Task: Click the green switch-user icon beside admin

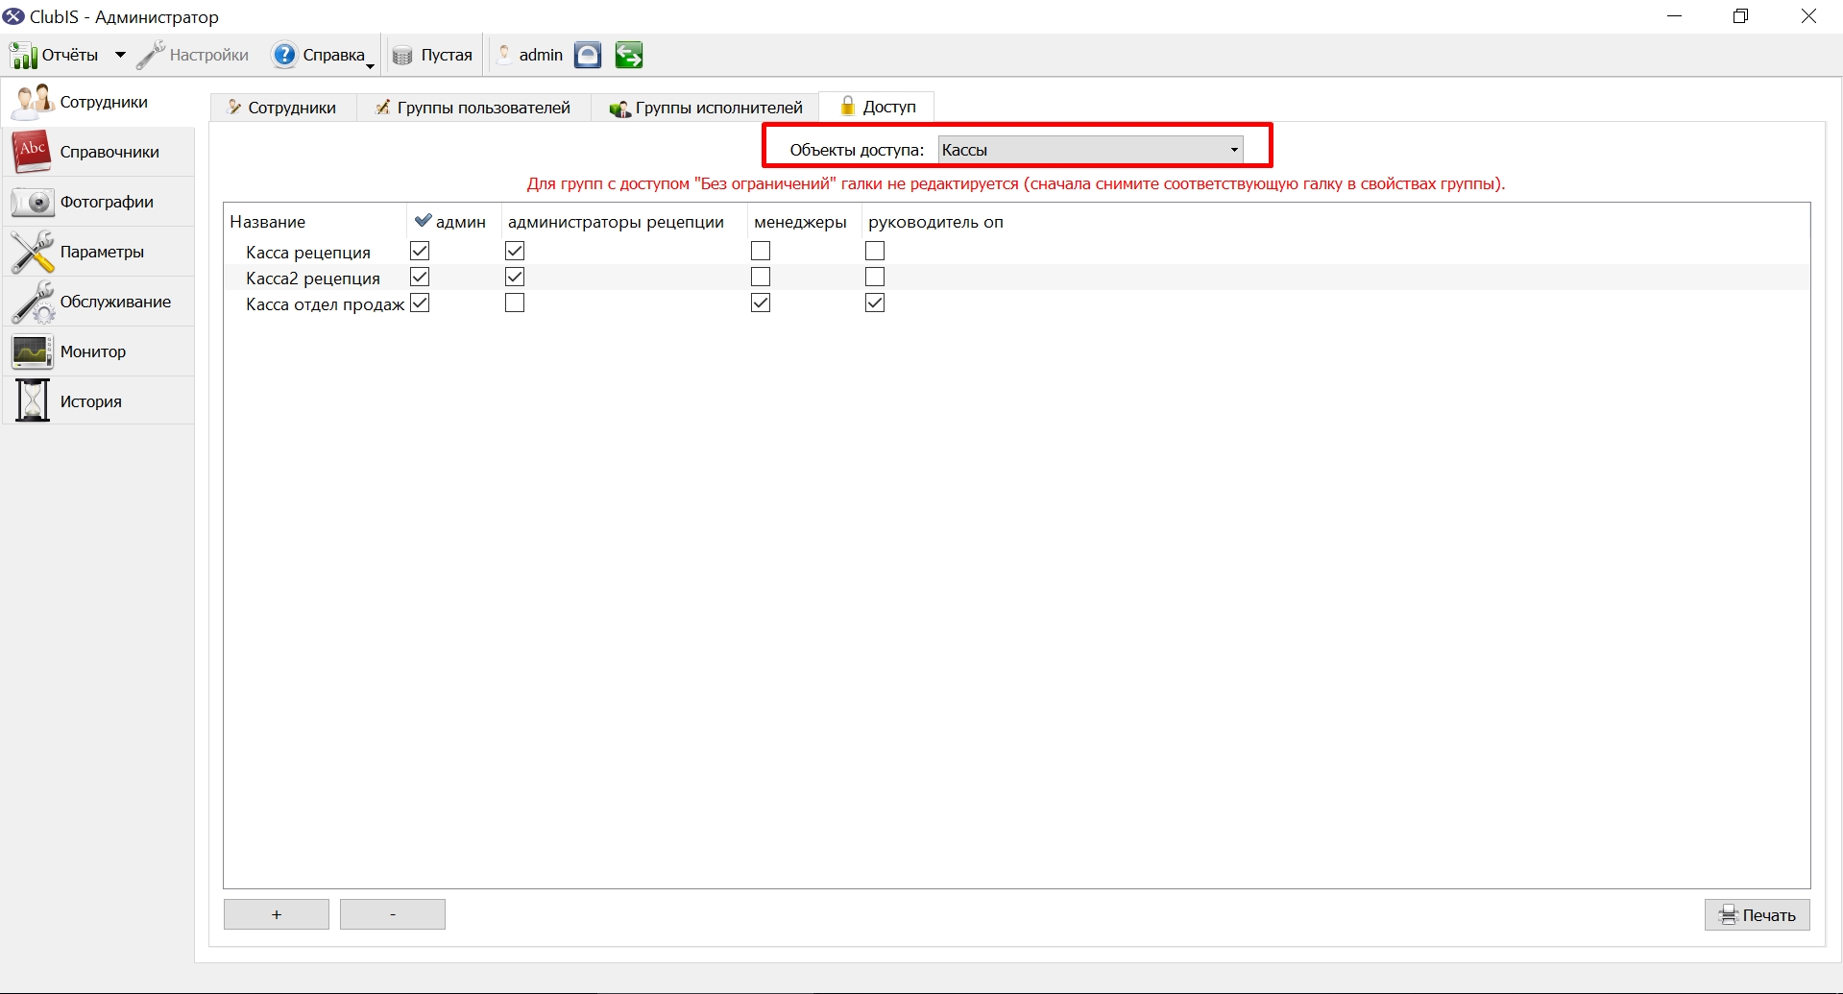Action: point(629,56)
